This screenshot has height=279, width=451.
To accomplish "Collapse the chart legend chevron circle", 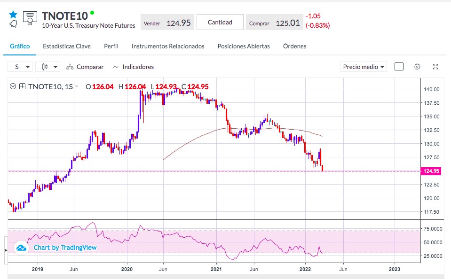I will coord(13,86).
